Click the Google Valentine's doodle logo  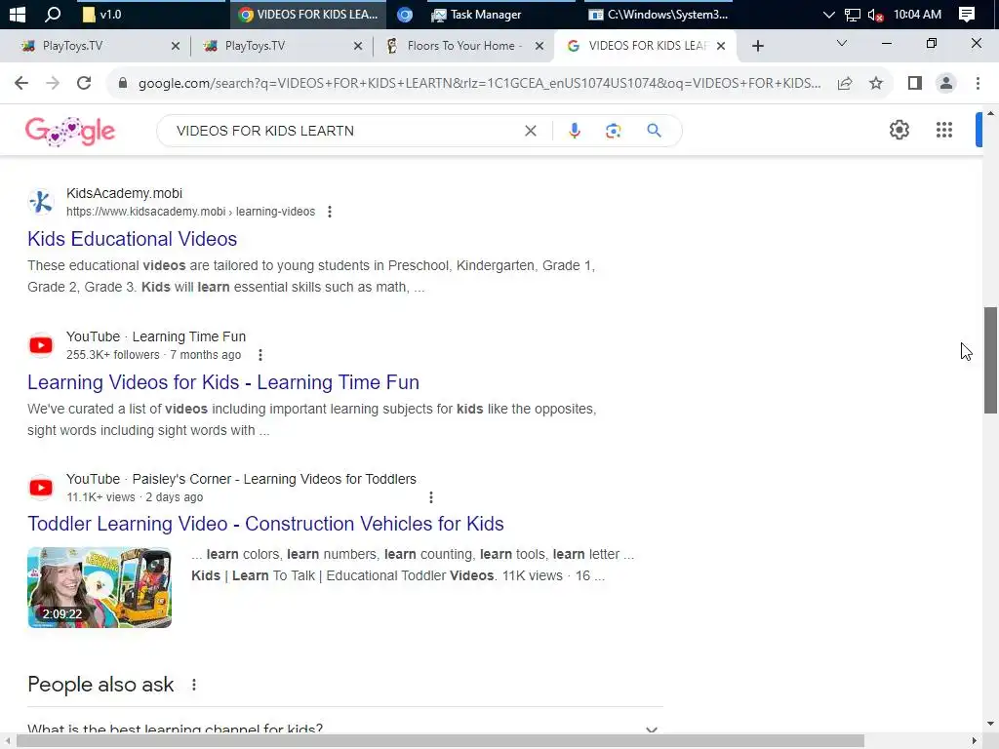click(70, 132)
